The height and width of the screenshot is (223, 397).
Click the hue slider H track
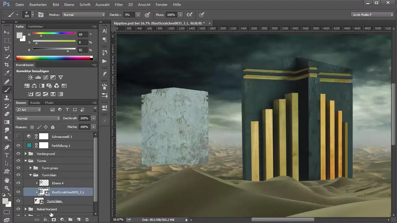[x=54, y=33]
